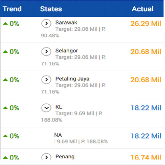Expand the Penang row chevron
Screen dimensions: 165x165
[x=46, y=157]
